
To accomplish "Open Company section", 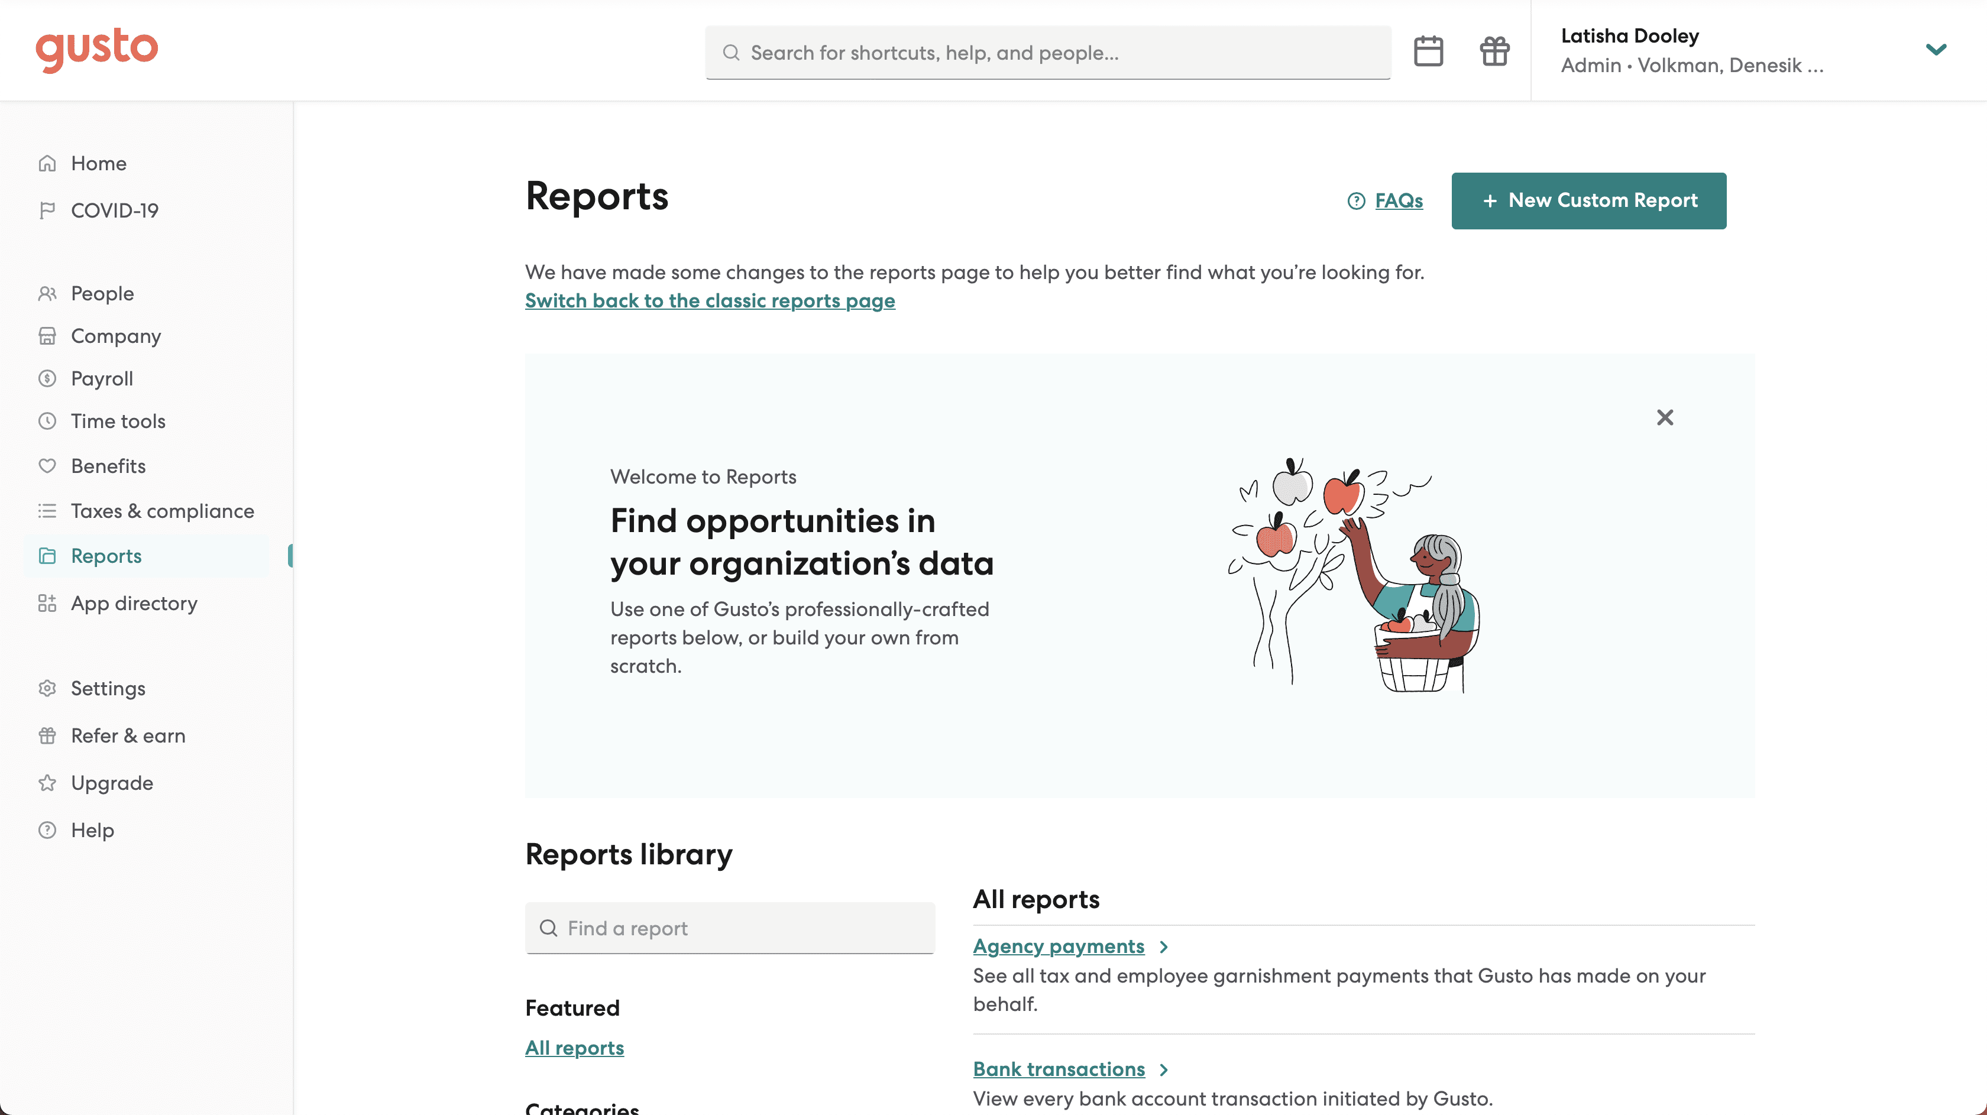I will click(x=116, y=336).
